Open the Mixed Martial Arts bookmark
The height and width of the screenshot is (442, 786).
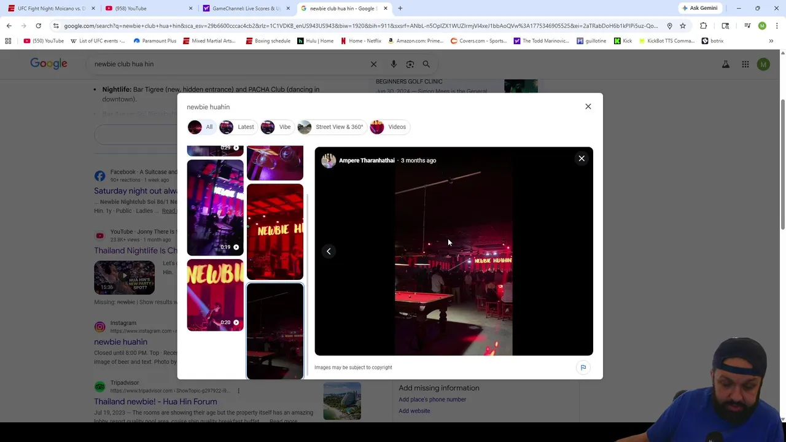(x=209, y=41)
